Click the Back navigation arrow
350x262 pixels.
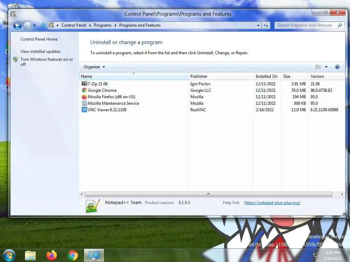(x=17, y=25)
